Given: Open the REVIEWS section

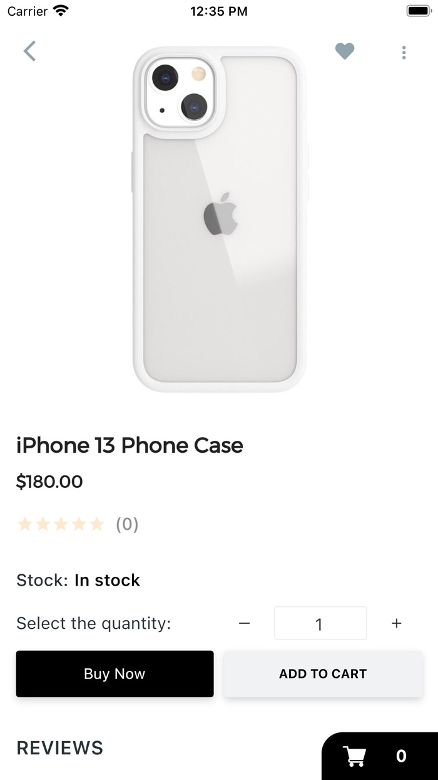Looking at the screenshot, I should click(x=59, y=747).
